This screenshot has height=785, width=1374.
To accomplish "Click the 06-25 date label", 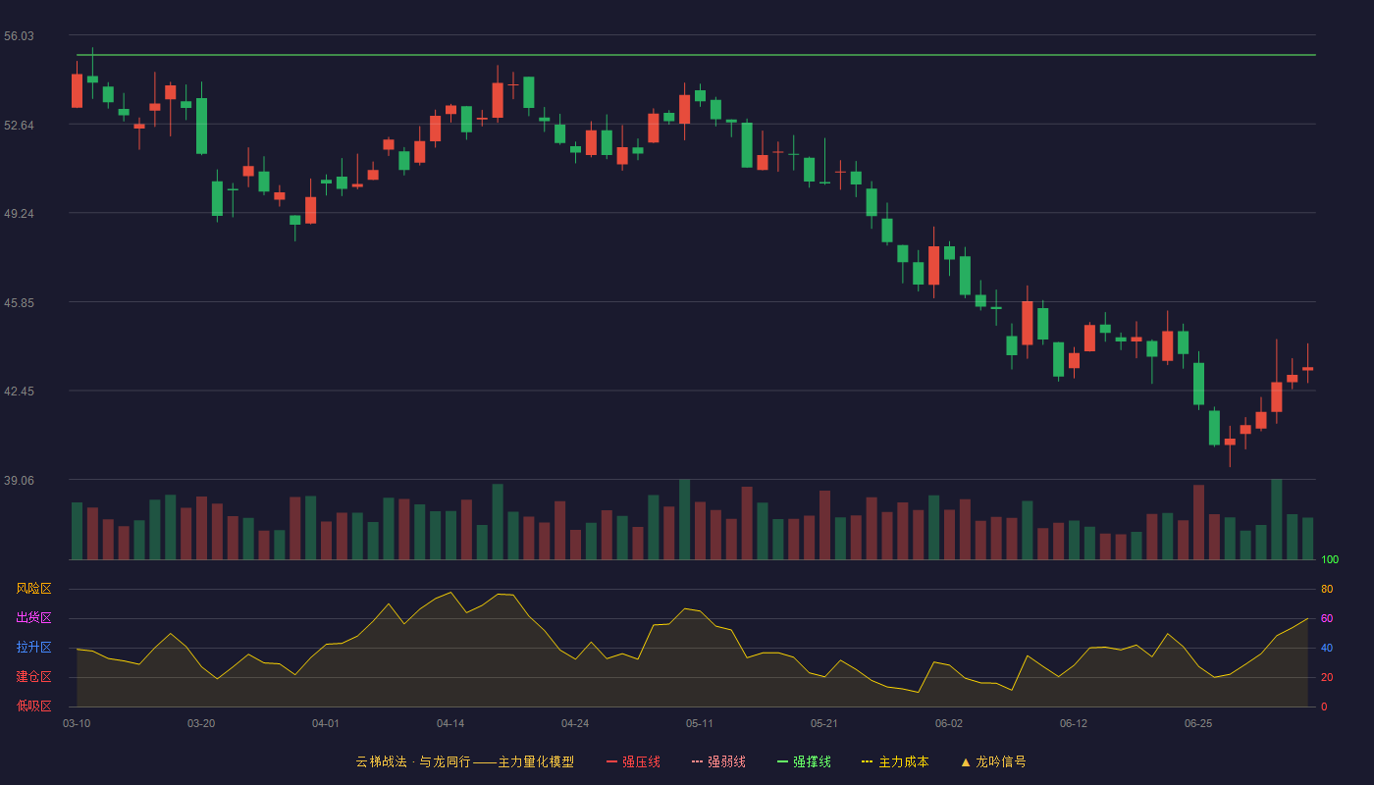I will coord(1198,723).
